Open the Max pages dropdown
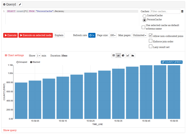The image size is (186, 134). click(139, 35)
